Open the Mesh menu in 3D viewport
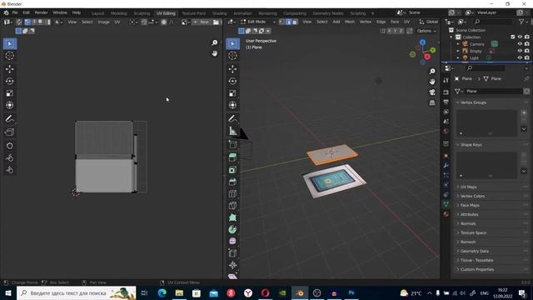The width and height of the screenshot is (533, 300). pyautogui.click(x=350, y=22)
